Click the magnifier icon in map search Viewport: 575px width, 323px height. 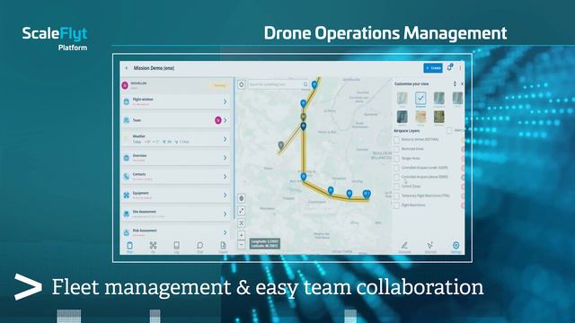[305, 84]
